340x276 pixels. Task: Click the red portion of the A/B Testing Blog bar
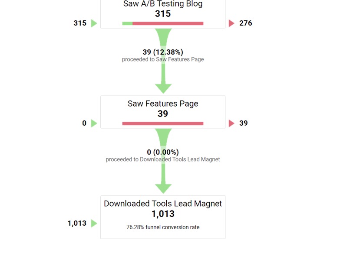coord(168,23)
